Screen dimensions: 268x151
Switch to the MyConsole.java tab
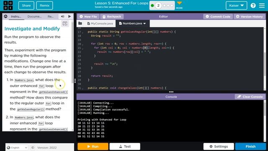[100, 23]
